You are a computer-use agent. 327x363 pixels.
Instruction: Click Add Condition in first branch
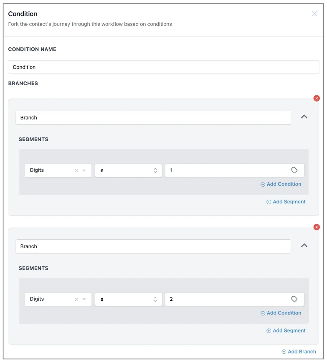coord(281,184)
